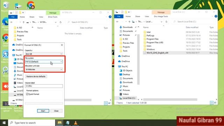Toggle the Quick Format checkbox
224x126 pixels.
(x=27, y=94)
